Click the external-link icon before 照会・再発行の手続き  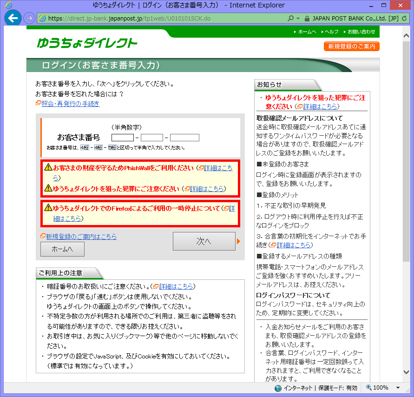[x=38, y=103]
